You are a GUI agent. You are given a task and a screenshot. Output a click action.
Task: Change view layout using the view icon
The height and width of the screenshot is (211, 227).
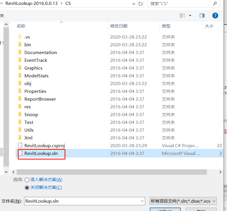[183, 16]
